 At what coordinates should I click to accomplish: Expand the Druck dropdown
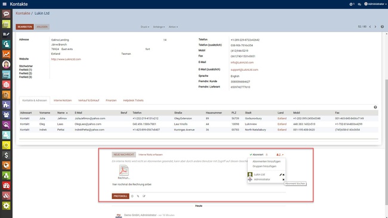[x=145, y=27]
